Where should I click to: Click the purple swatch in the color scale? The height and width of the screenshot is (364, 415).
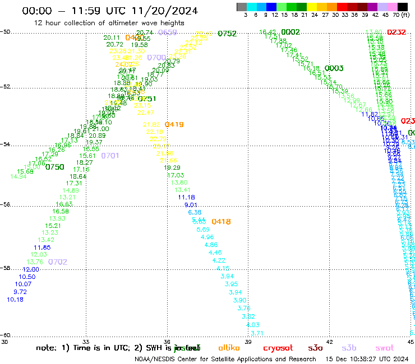[x=372, y=7]
